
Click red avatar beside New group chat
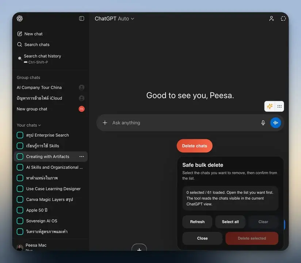coord(81,109)
